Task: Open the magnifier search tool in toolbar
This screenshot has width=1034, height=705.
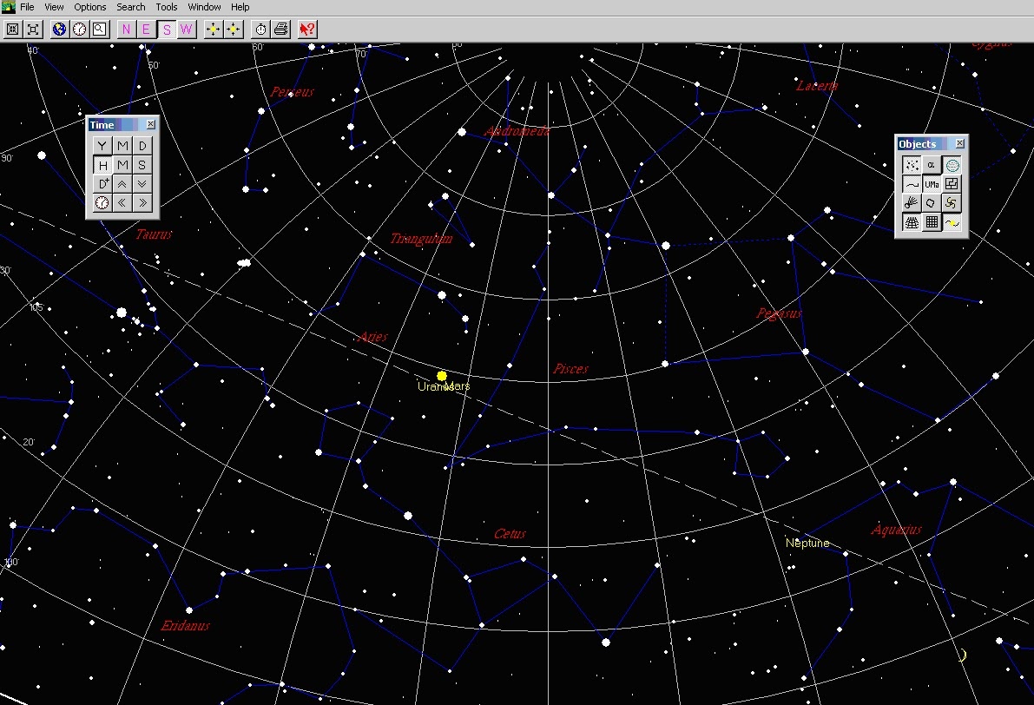Action: 100,29
